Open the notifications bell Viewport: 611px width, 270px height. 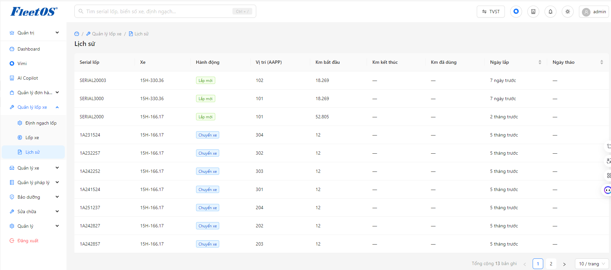pyautogui.click(x=550, y=12)
